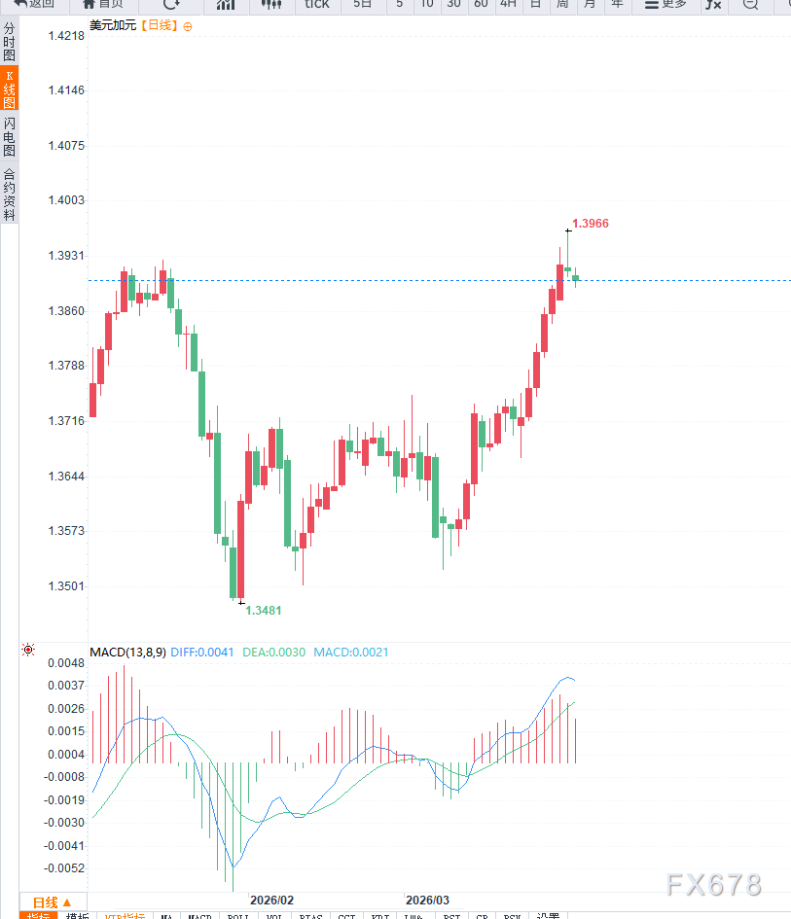Image resolution: width=791 pixels, height=919 pixels.
Task: Click the 1.3966 high price label
Action: (591, 224)
